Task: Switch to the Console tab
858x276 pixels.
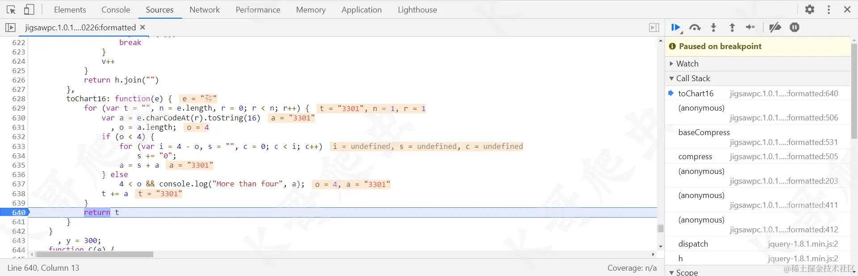Action: pos(116,9)
